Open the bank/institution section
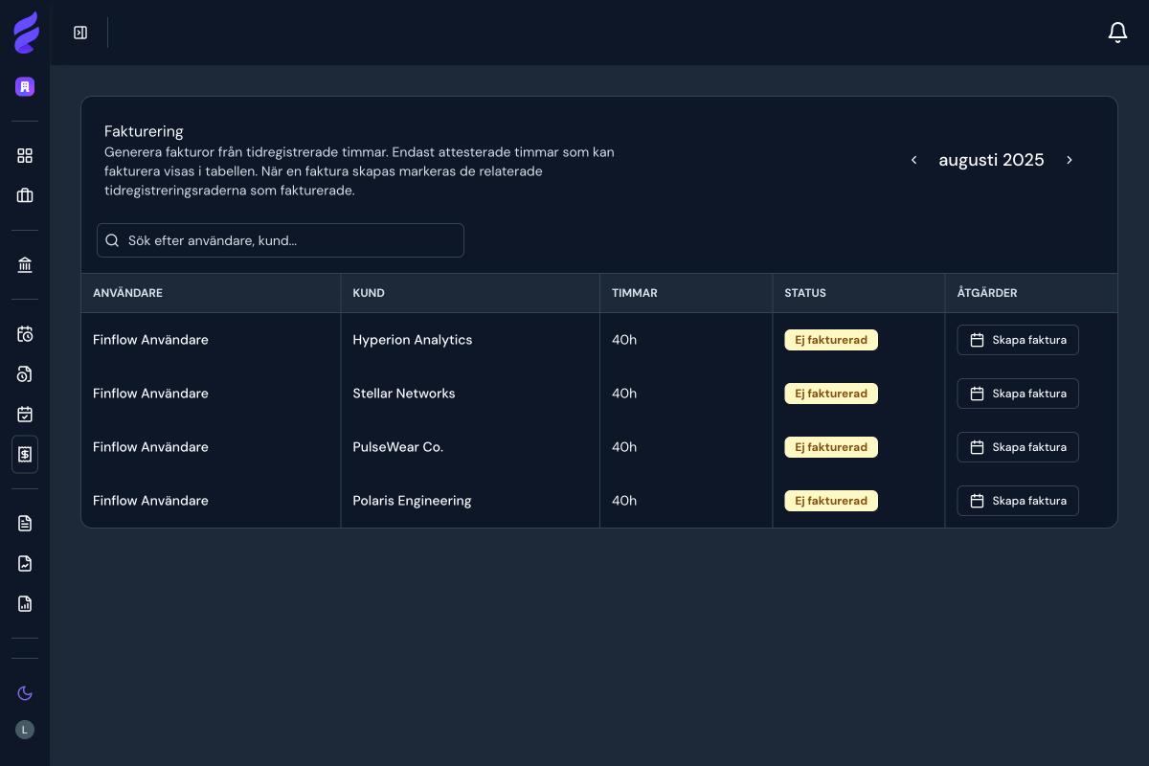 pos(25,265)
